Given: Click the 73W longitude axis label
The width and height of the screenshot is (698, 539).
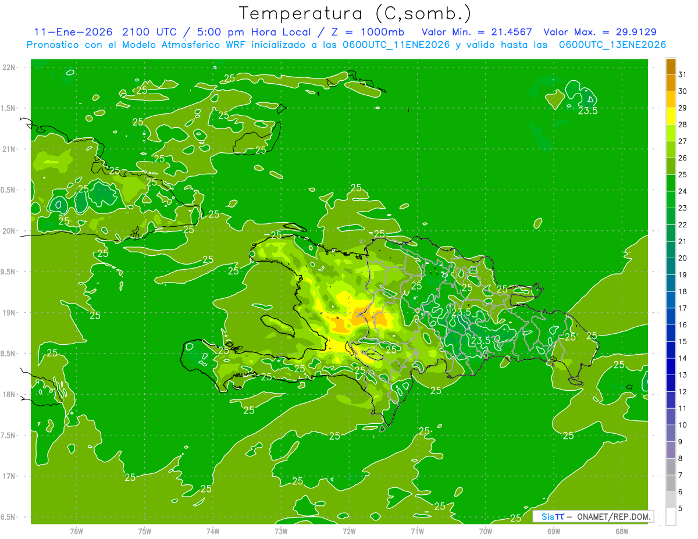Looking at the screenshot, I should pyautogui.click(x=281, y=531).
